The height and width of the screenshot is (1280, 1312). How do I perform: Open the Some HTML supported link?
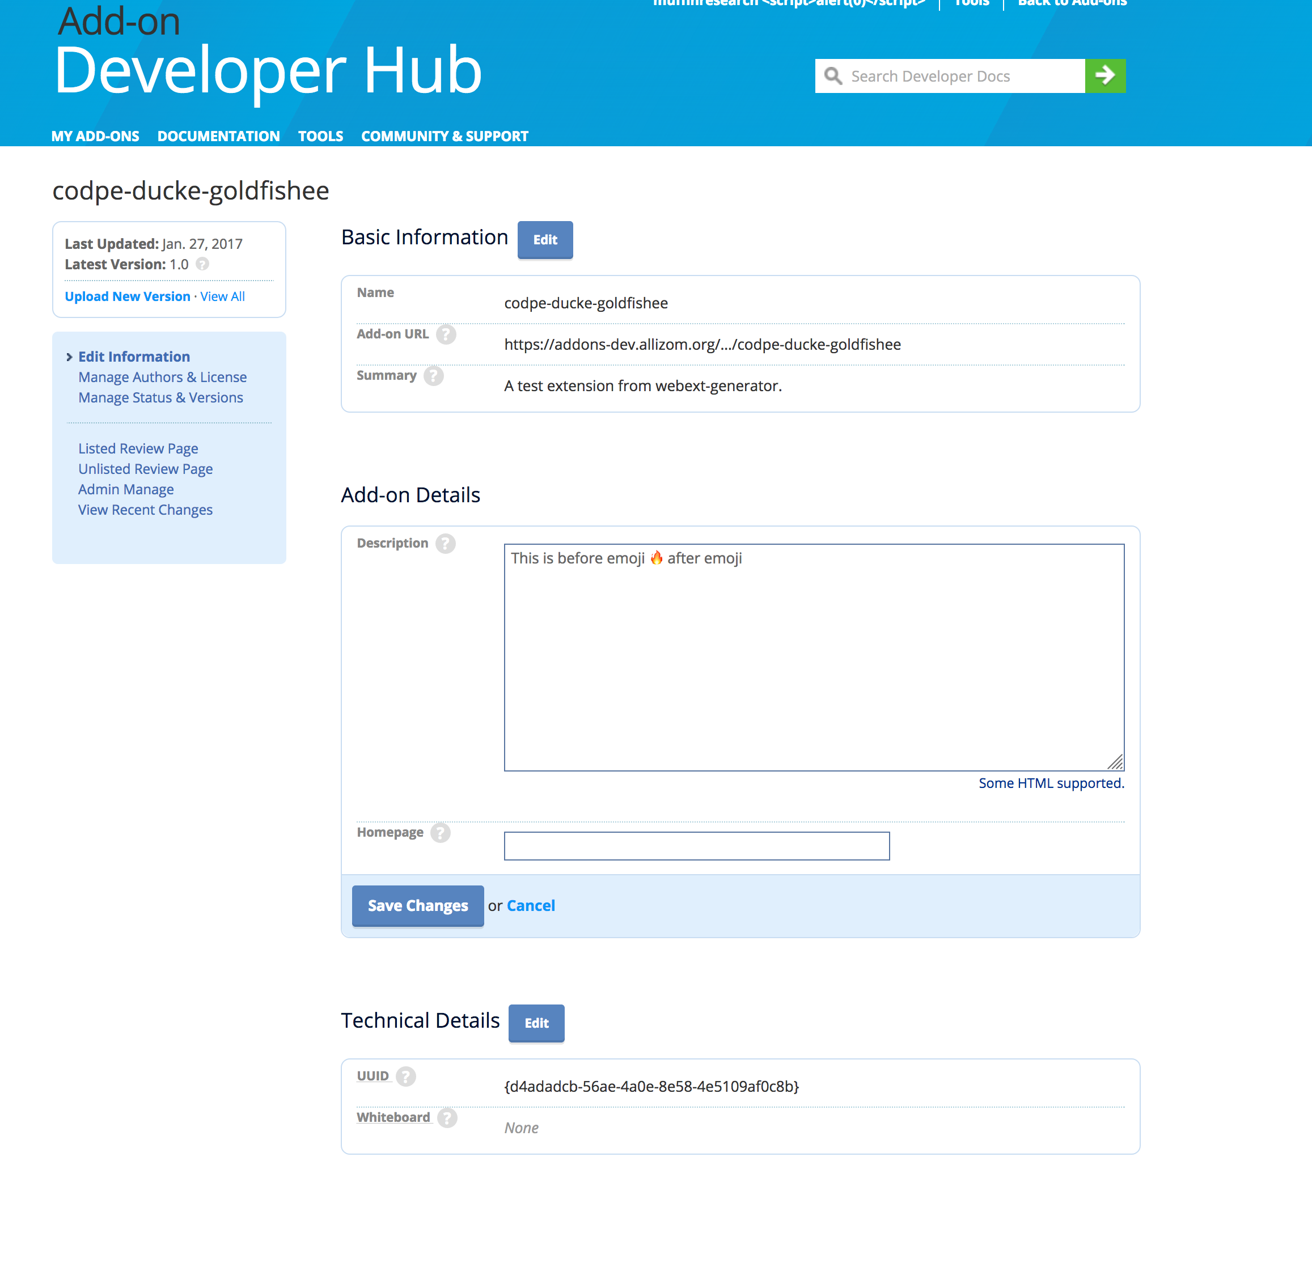[1051, 782]
